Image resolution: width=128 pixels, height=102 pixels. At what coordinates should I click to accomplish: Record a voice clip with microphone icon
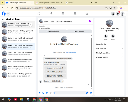[40, 93]
